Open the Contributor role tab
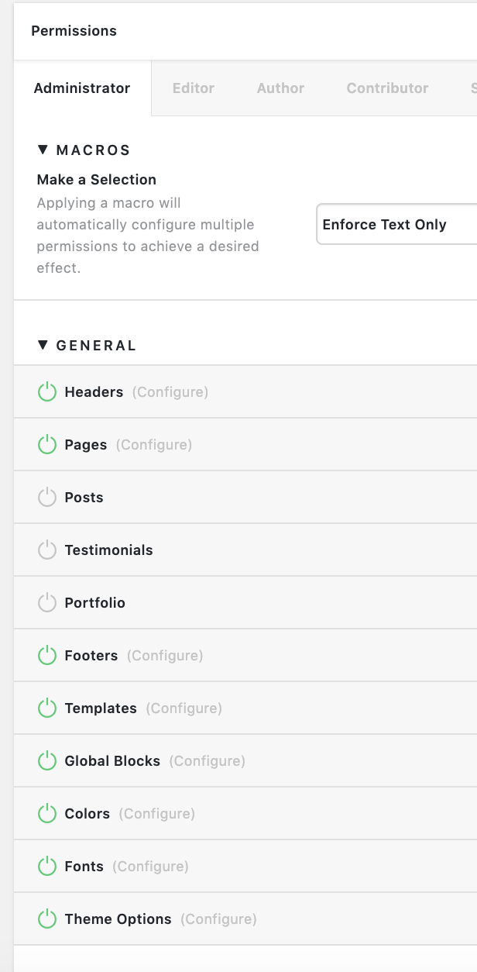The image size is (477, 972). [x=387, y=88]
